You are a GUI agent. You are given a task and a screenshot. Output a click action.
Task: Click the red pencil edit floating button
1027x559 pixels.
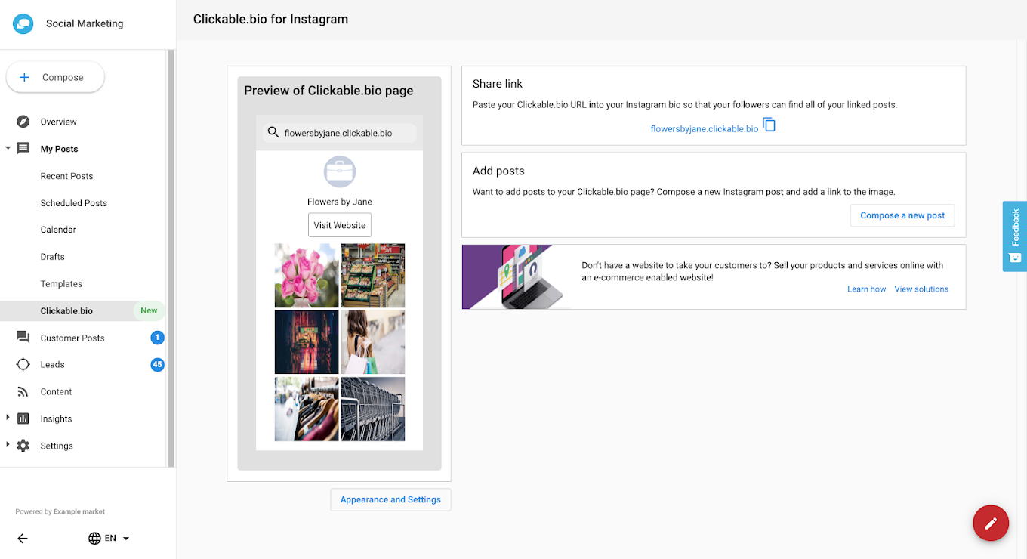click(991, 523)
